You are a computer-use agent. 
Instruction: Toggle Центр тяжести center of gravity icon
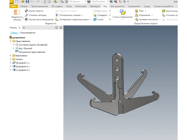coord(26,11)
